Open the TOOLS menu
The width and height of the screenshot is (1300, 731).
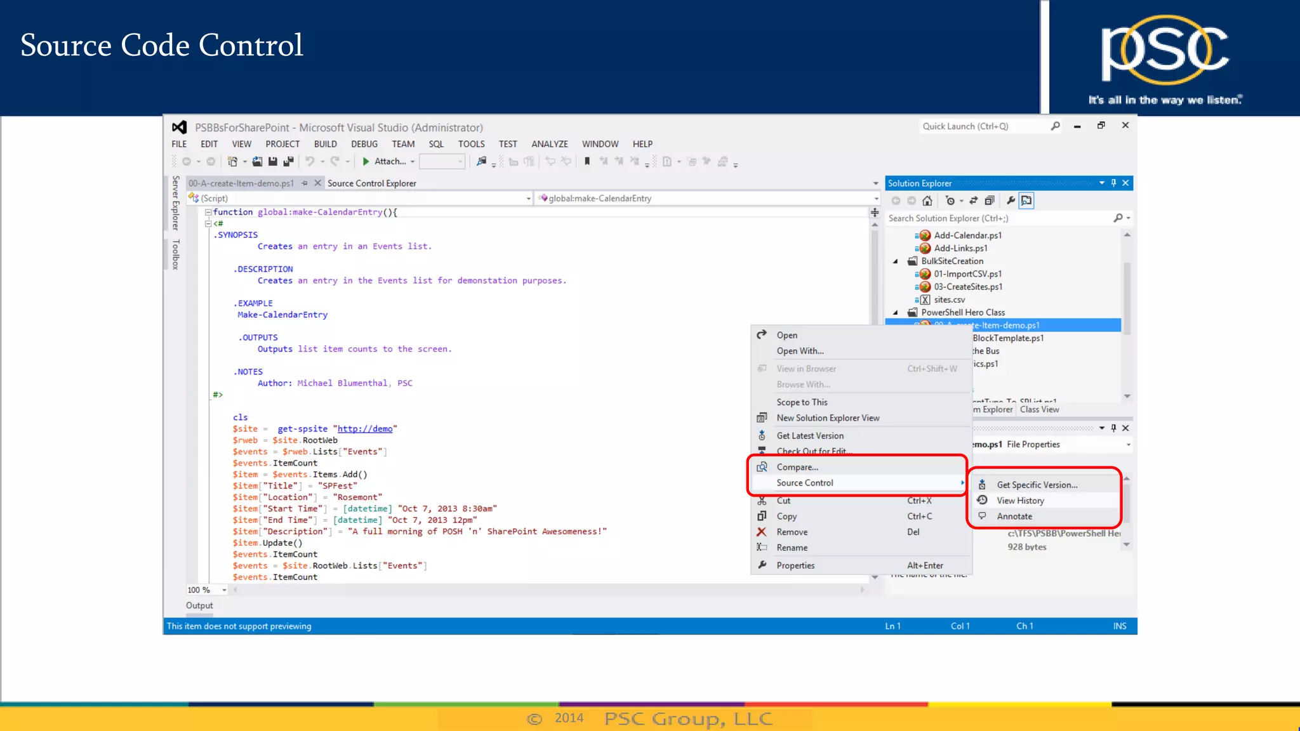coord(471,144)
